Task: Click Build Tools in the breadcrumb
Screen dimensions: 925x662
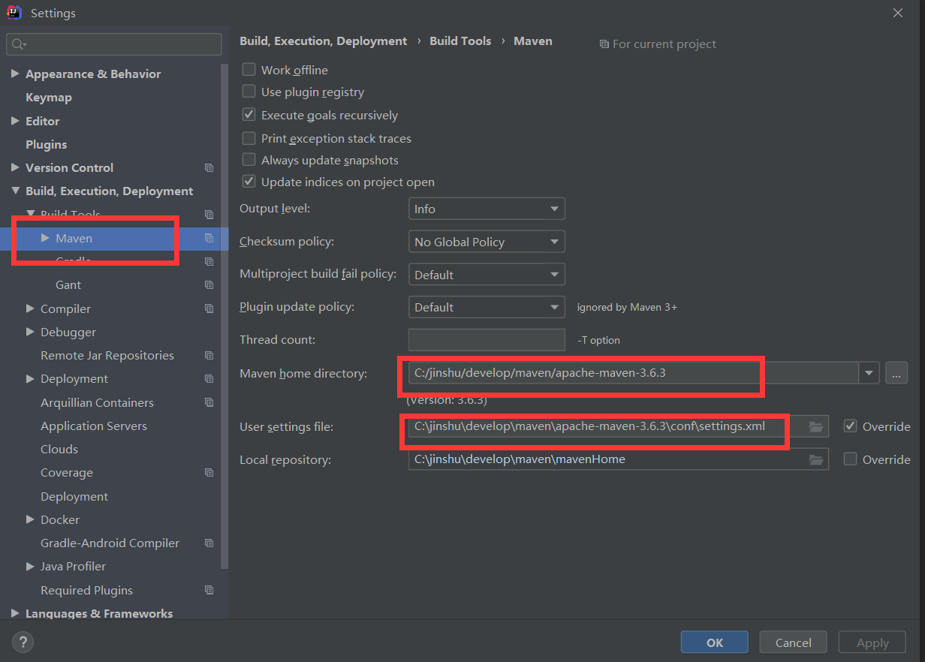Action: (460, 41)
